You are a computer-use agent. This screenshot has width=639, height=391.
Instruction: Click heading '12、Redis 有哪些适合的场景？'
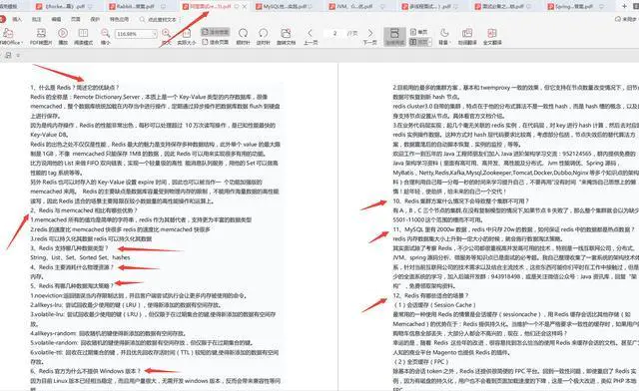430,295
